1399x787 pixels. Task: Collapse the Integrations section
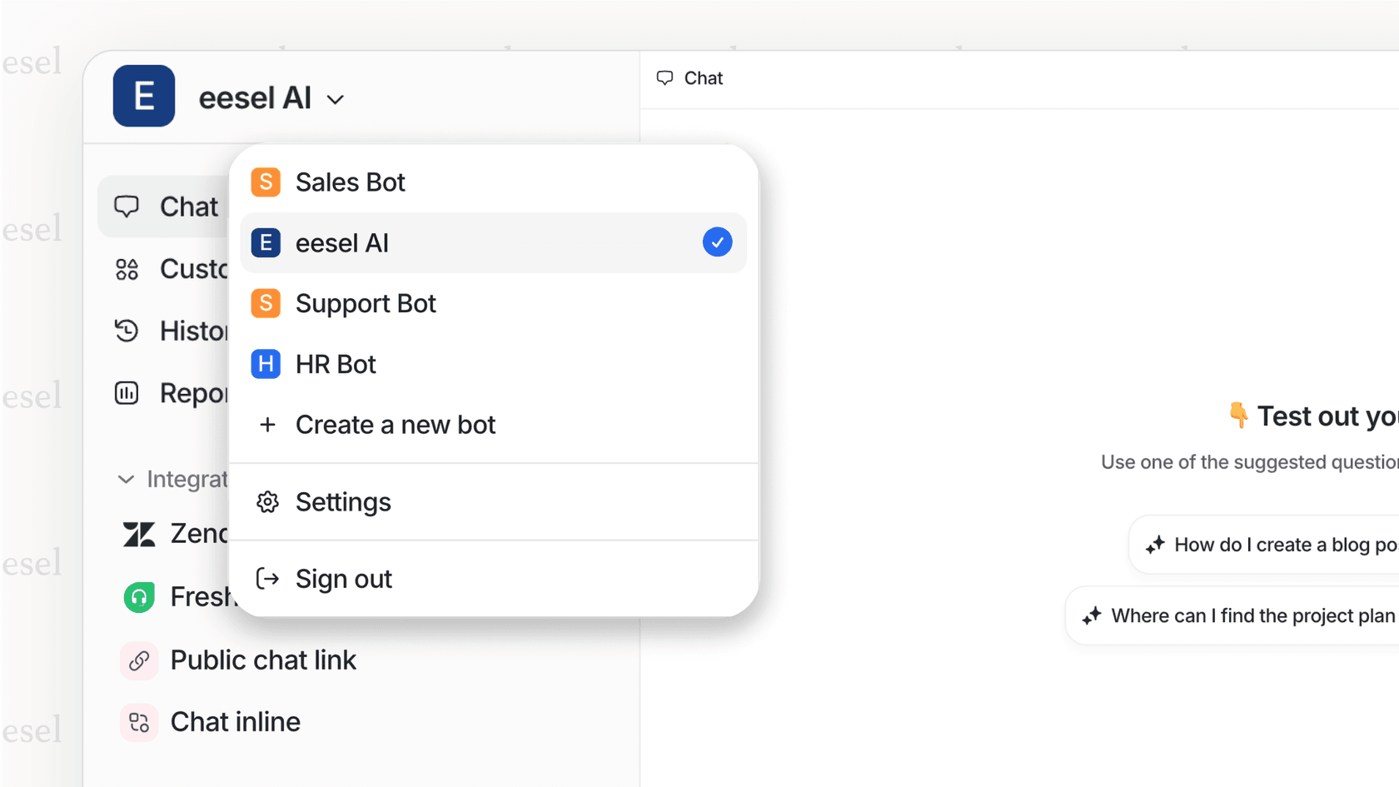126,479
